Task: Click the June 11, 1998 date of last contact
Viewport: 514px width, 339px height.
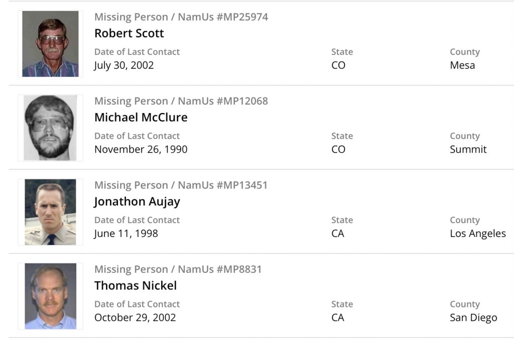Action: pyautogui.click(x=126, y=234)
